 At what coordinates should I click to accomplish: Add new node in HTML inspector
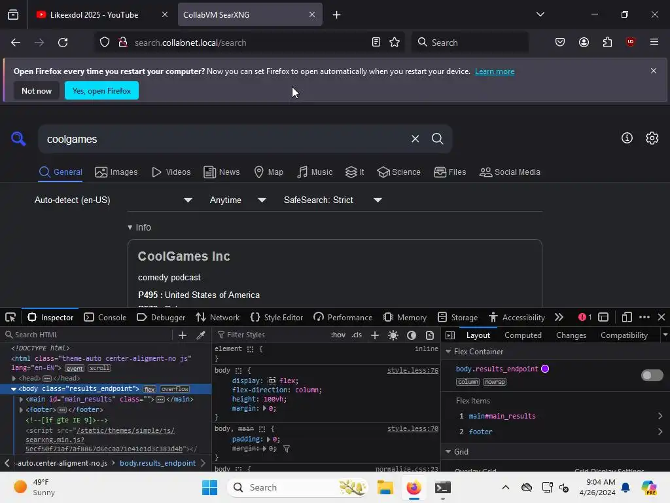tap(183, 335)
